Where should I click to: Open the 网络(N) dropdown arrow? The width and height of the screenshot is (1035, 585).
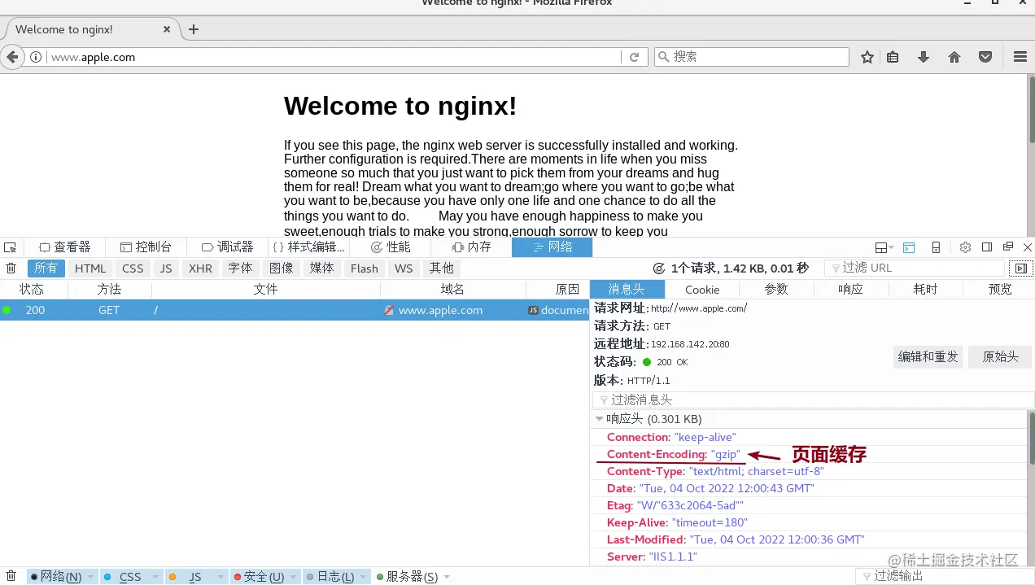[x=90, y=576]
